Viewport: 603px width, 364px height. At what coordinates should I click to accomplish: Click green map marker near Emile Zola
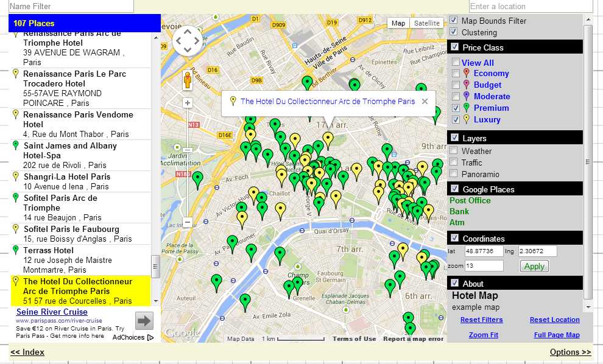click(245, 303)
